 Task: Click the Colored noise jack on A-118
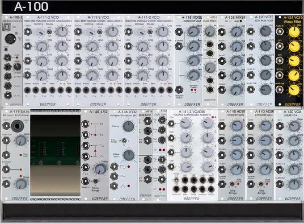(x=179, y=46)
